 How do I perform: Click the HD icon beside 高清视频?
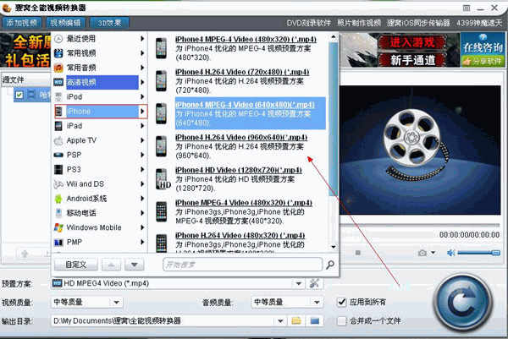click(58, 83)
